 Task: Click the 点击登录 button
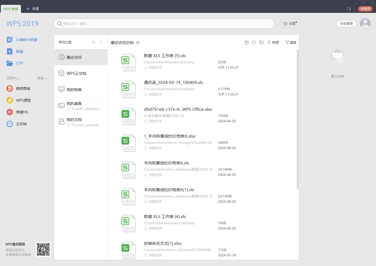(346, 24)
